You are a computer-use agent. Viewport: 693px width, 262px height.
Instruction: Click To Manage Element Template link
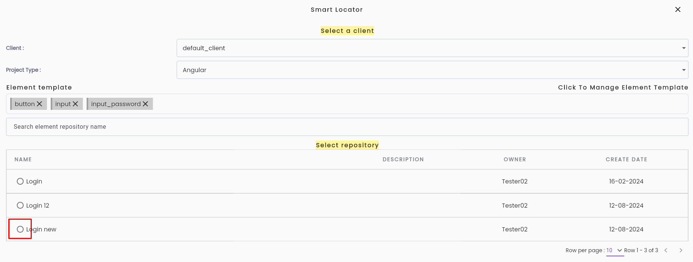623,87
